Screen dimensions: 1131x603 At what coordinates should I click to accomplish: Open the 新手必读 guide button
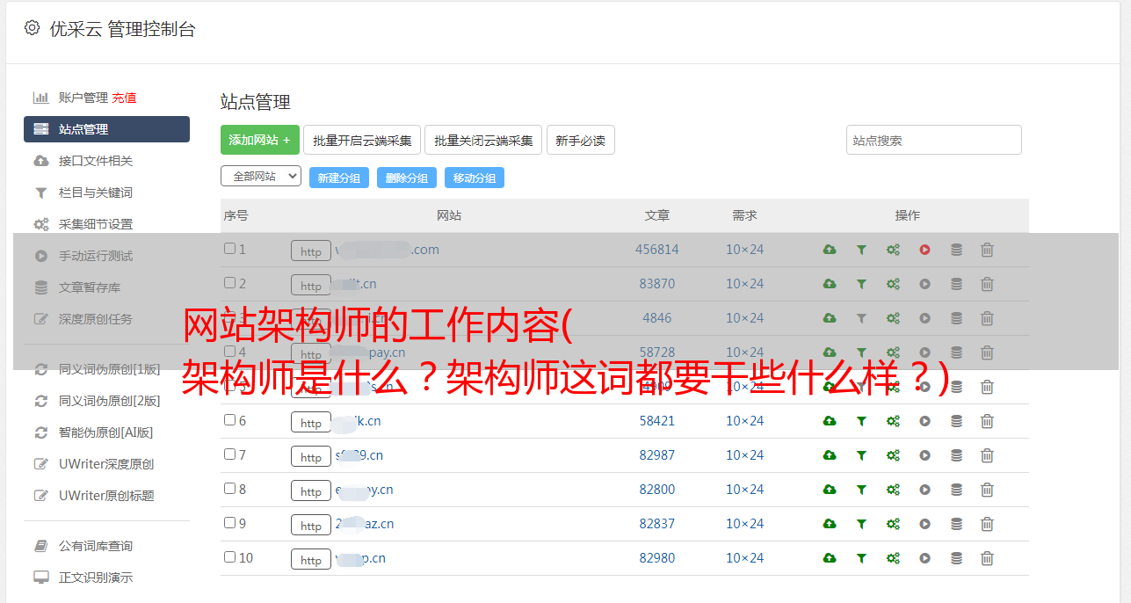click(x=580, y=140)
